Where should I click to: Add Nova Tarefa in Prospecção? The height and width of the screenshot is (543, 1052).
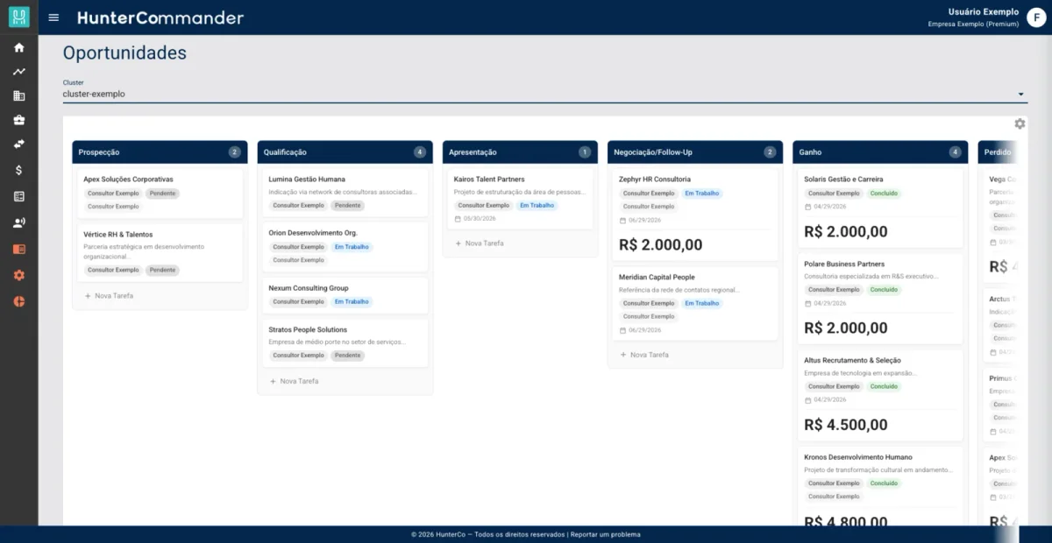[x=109, y=296]
